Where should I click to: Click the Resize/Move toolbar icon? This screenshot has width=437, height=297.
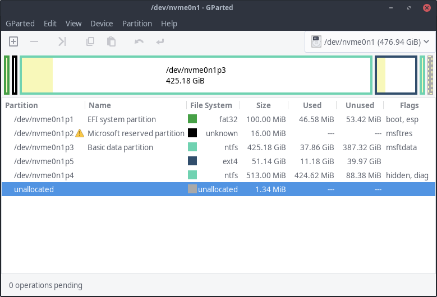coord(62,42)
